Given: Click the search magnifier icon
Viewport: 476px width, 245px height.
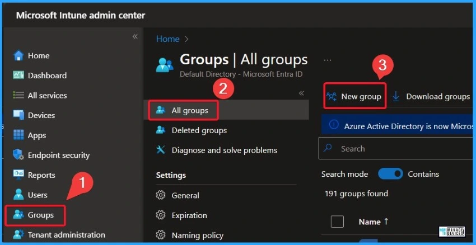Looking at the screenshot, I should (x=328, y=148).
